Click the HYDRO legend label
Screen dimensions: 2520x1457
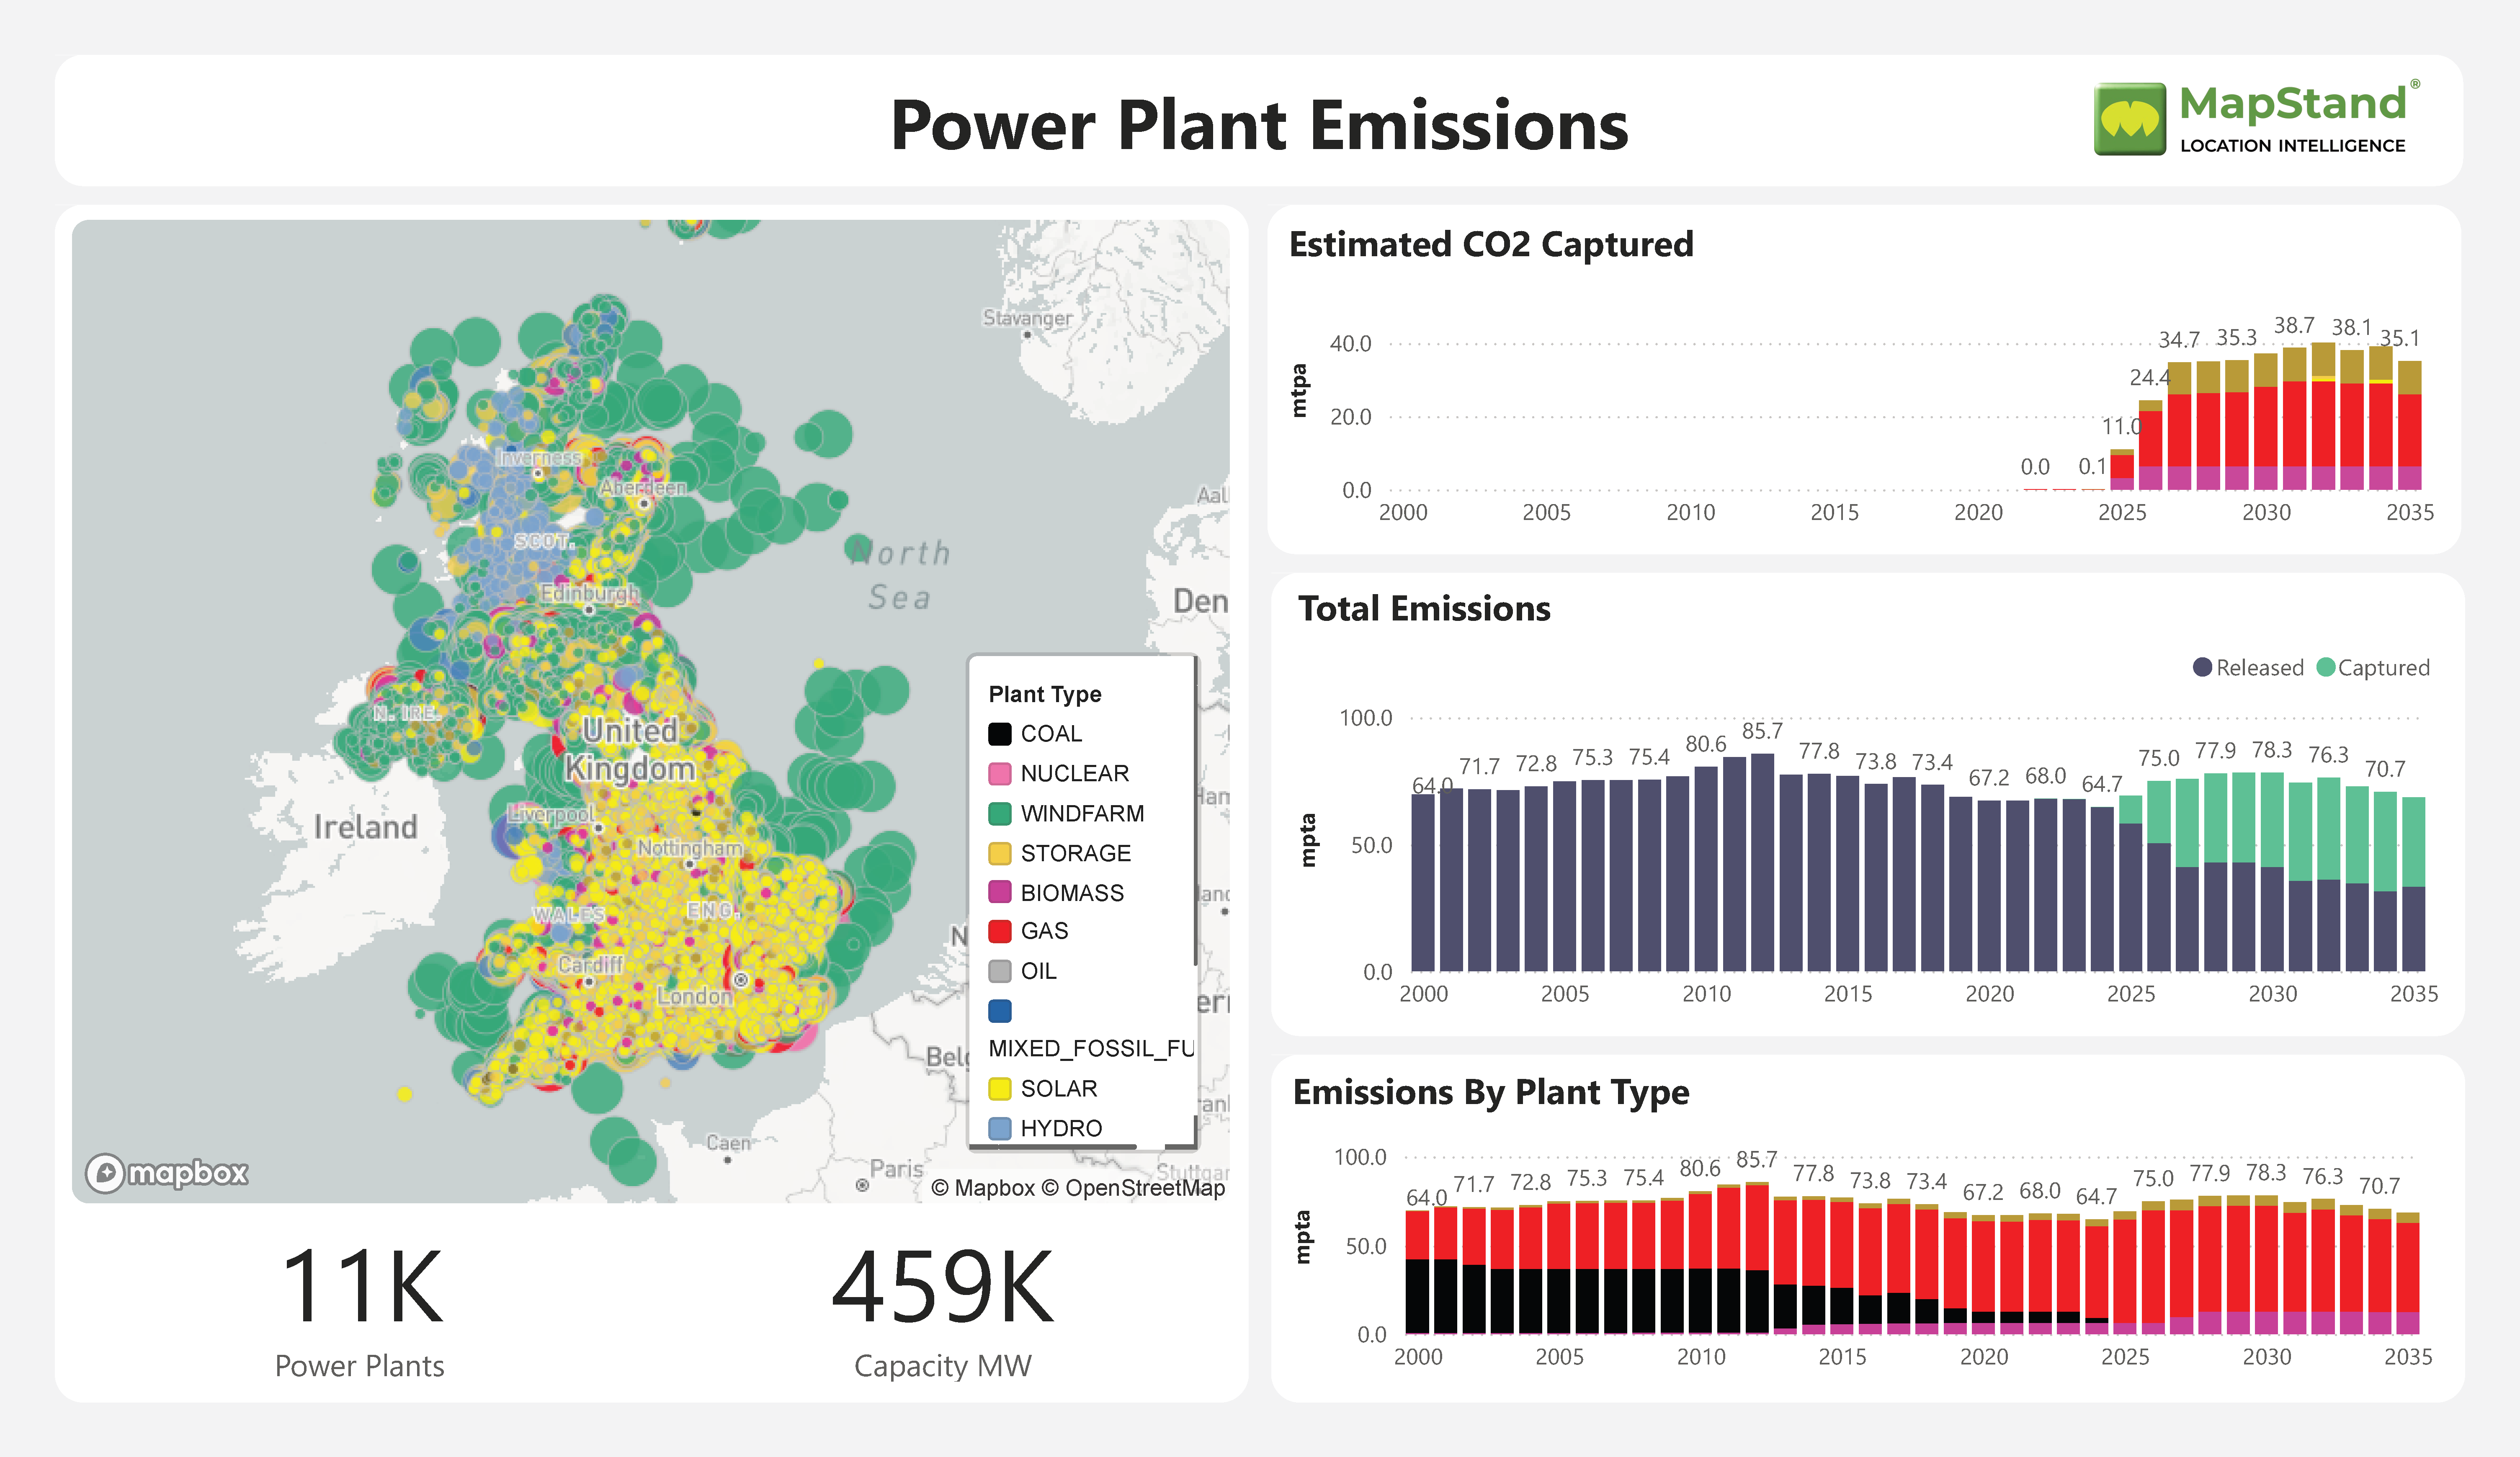coord(1061,1128)
